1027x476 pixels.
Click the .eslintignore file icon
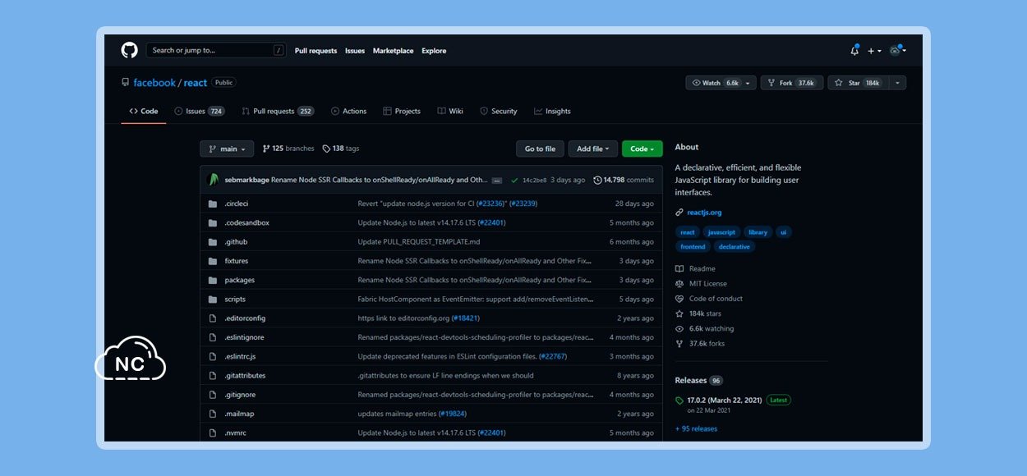click(x=213, y=337)
